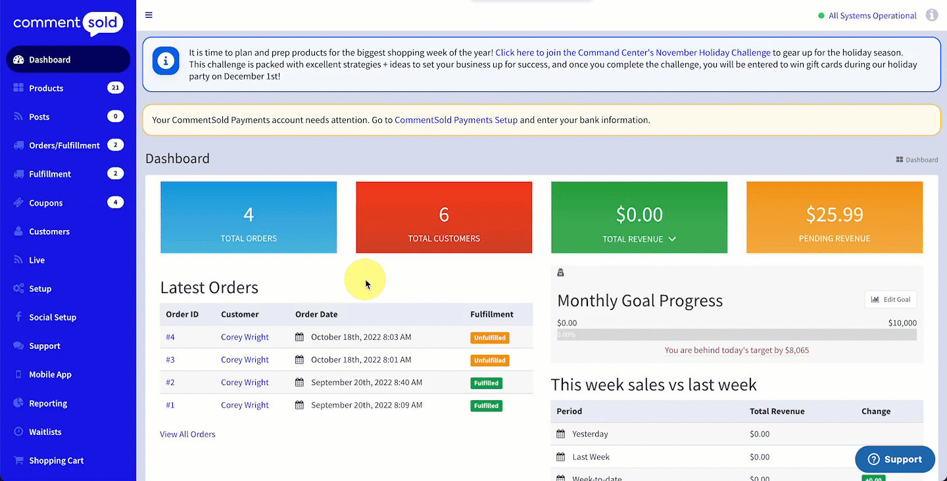The width and height of the screenshot is (947, 481).
Task: Click the Products grid icon in sidebar
Action: 18,88
